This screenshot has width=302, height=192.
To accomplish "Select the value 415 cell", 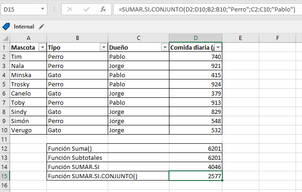I will click(196, 75).
